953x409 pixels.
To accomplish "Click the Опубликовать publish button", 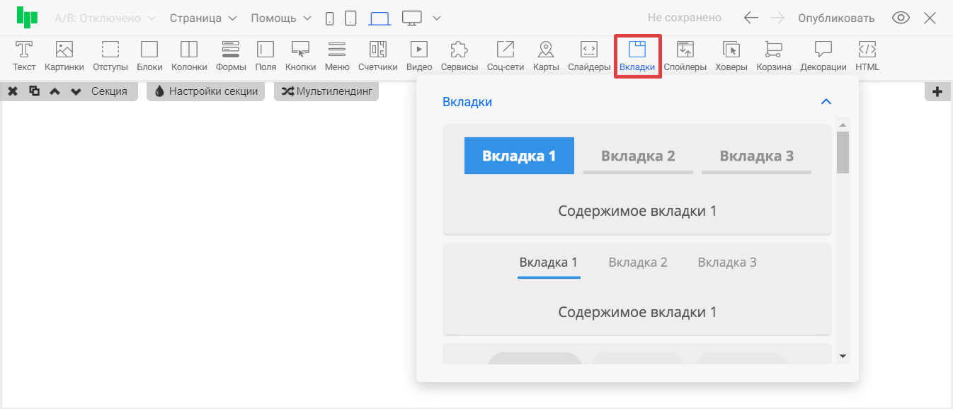I will pos(835,18).
